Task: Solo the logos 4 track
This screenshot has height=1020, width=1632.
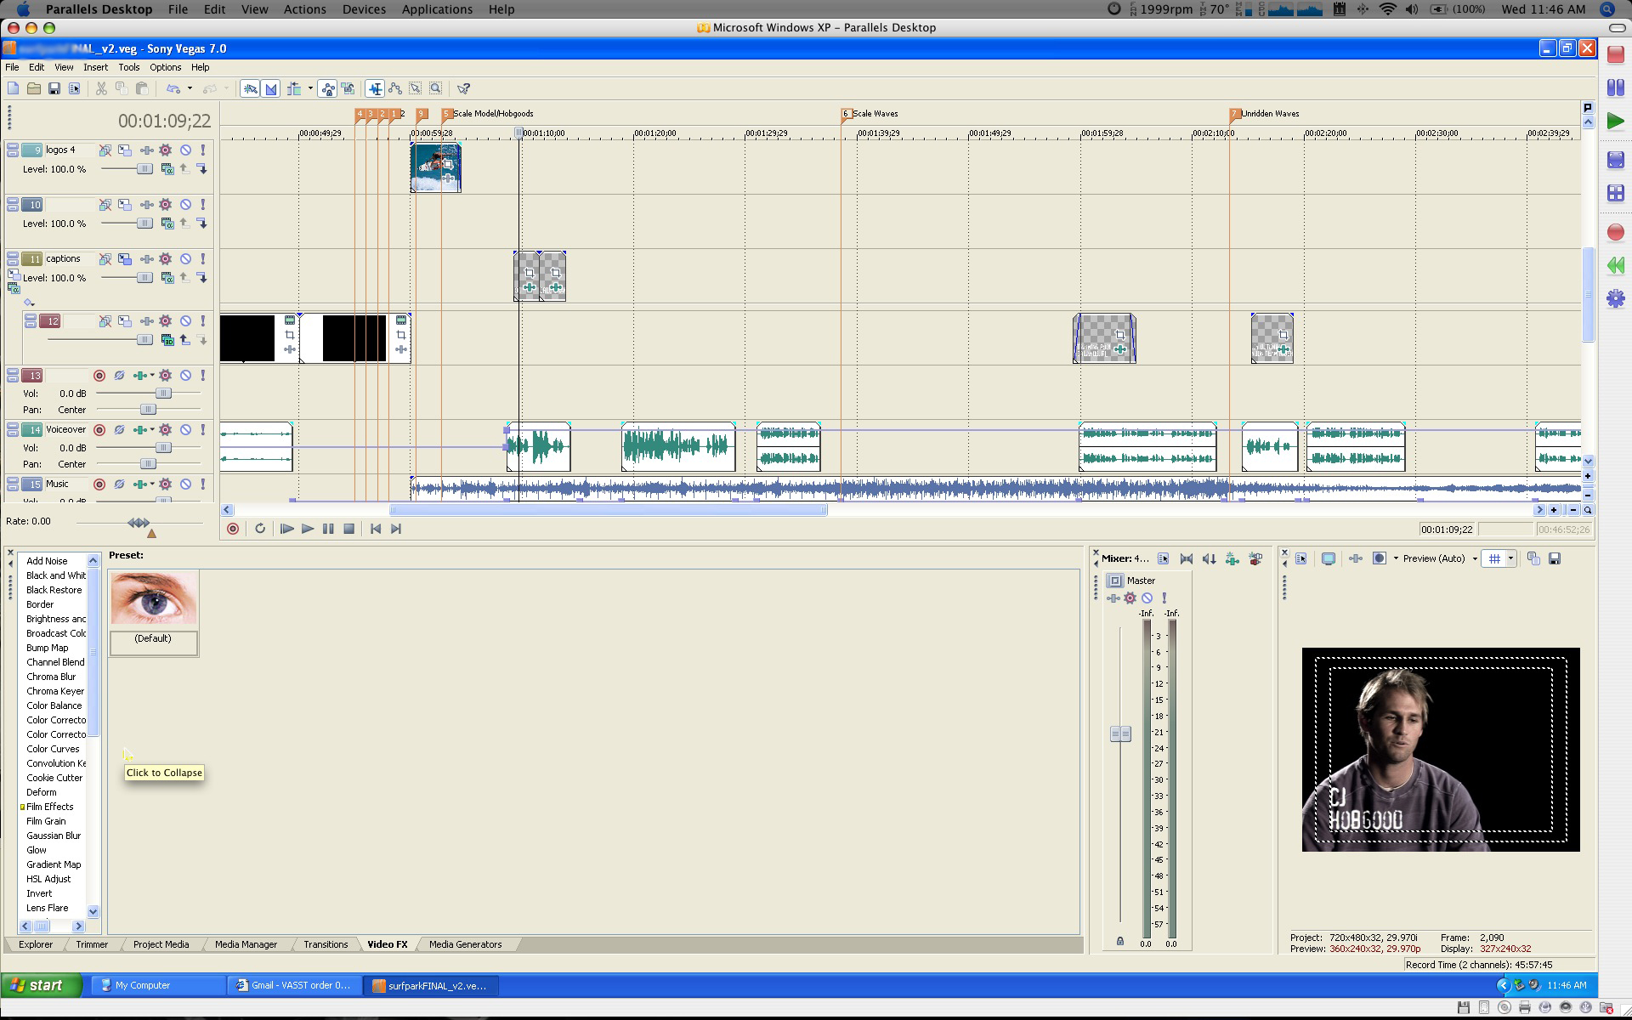Action: (x=203, y=150)
